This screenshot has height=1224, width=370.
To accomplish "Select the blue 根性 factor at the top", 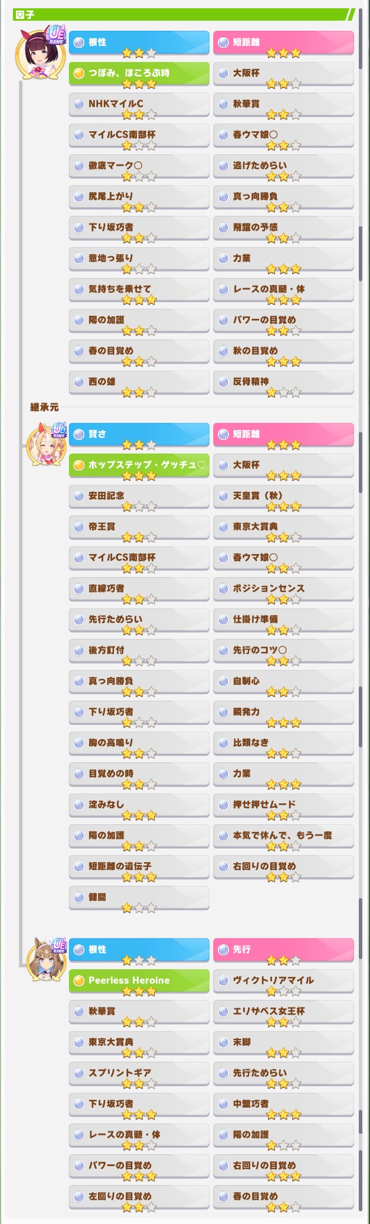I will (139, 44).
